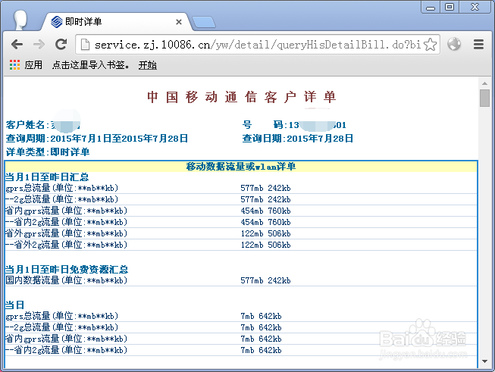This screenshot has height=372, width=495.
Task: Click the 详单类型:即时详单 text
Action: pyautogui.click(x=48, y=152)
